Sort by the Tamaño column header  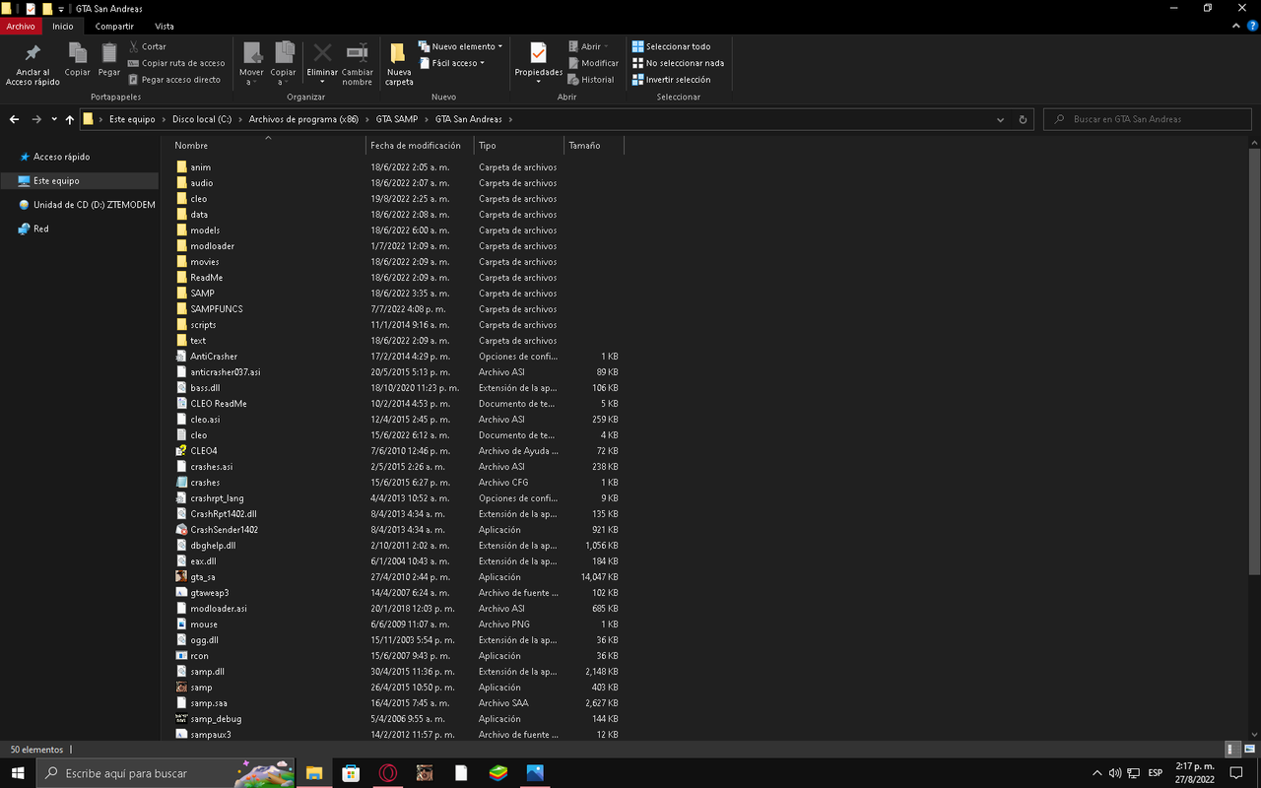click(593, 146)
